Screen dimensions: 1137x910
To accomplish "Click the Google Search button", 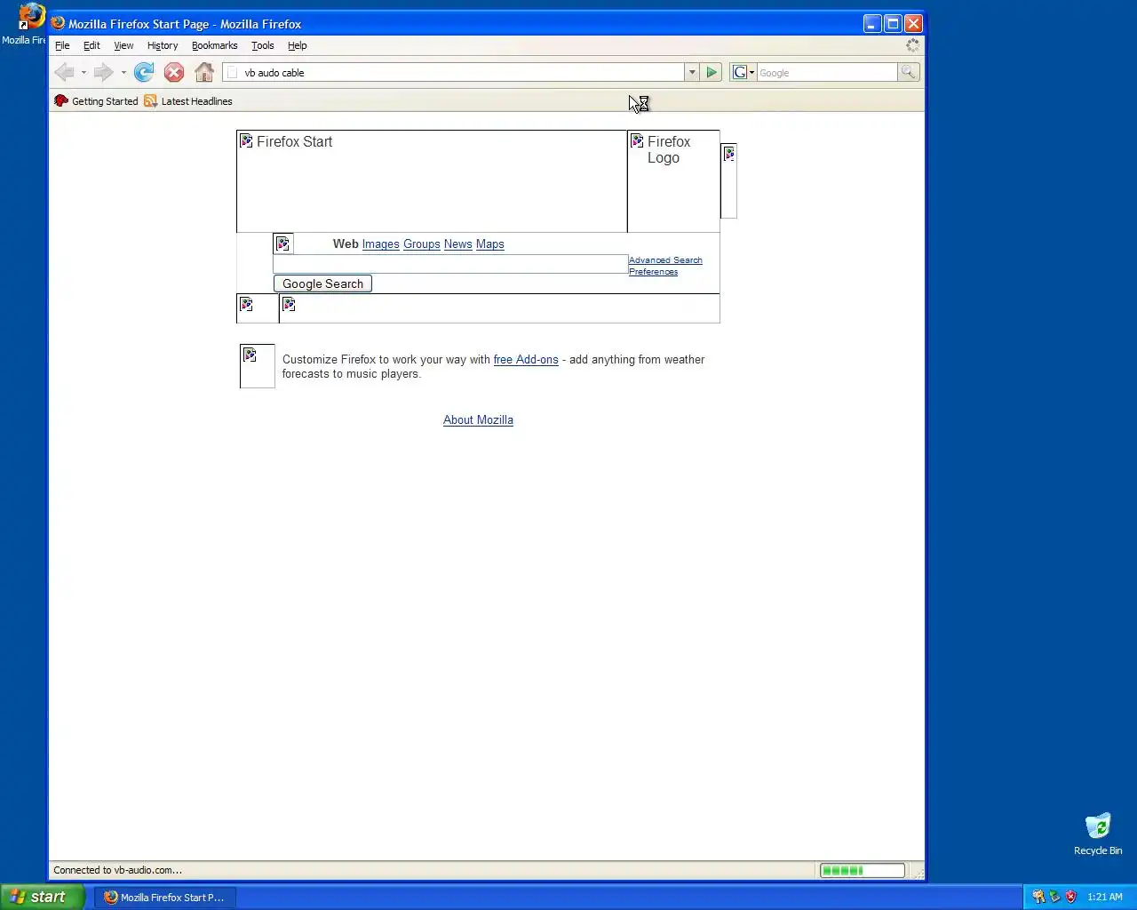I will click(x=322, y=283).
